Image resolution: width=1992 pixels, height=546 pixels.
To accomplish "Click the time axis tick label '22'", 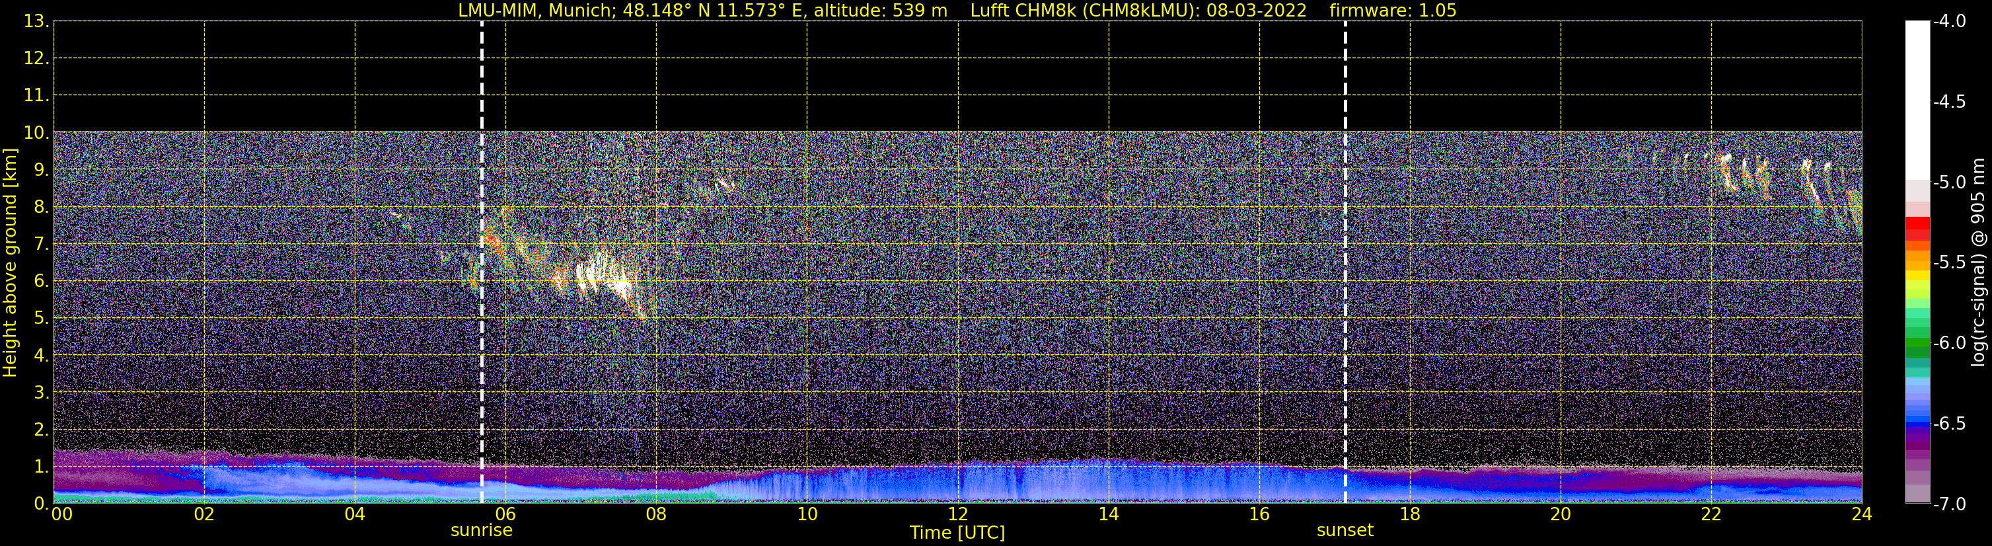I will click(x=1711, y=514).
